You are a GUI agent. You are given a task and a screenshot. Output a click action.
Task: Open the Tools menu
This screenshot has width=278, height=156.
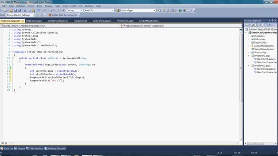click(73, 6)
